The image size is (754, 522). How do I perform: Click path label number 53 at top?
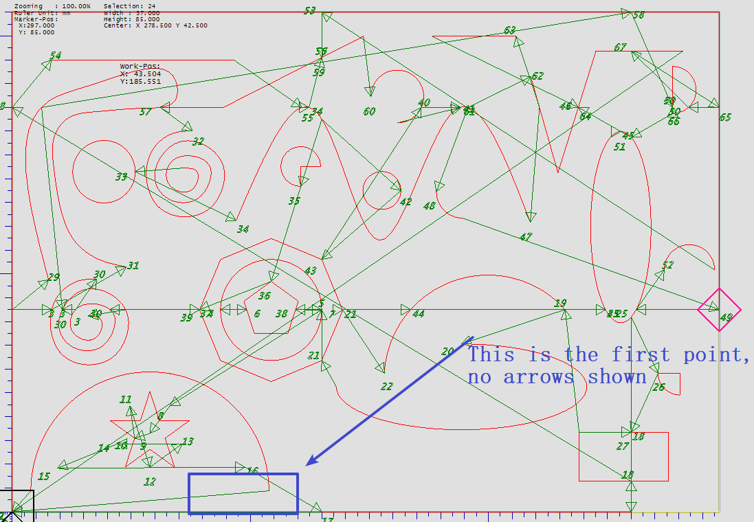click(x=309, y=11)
